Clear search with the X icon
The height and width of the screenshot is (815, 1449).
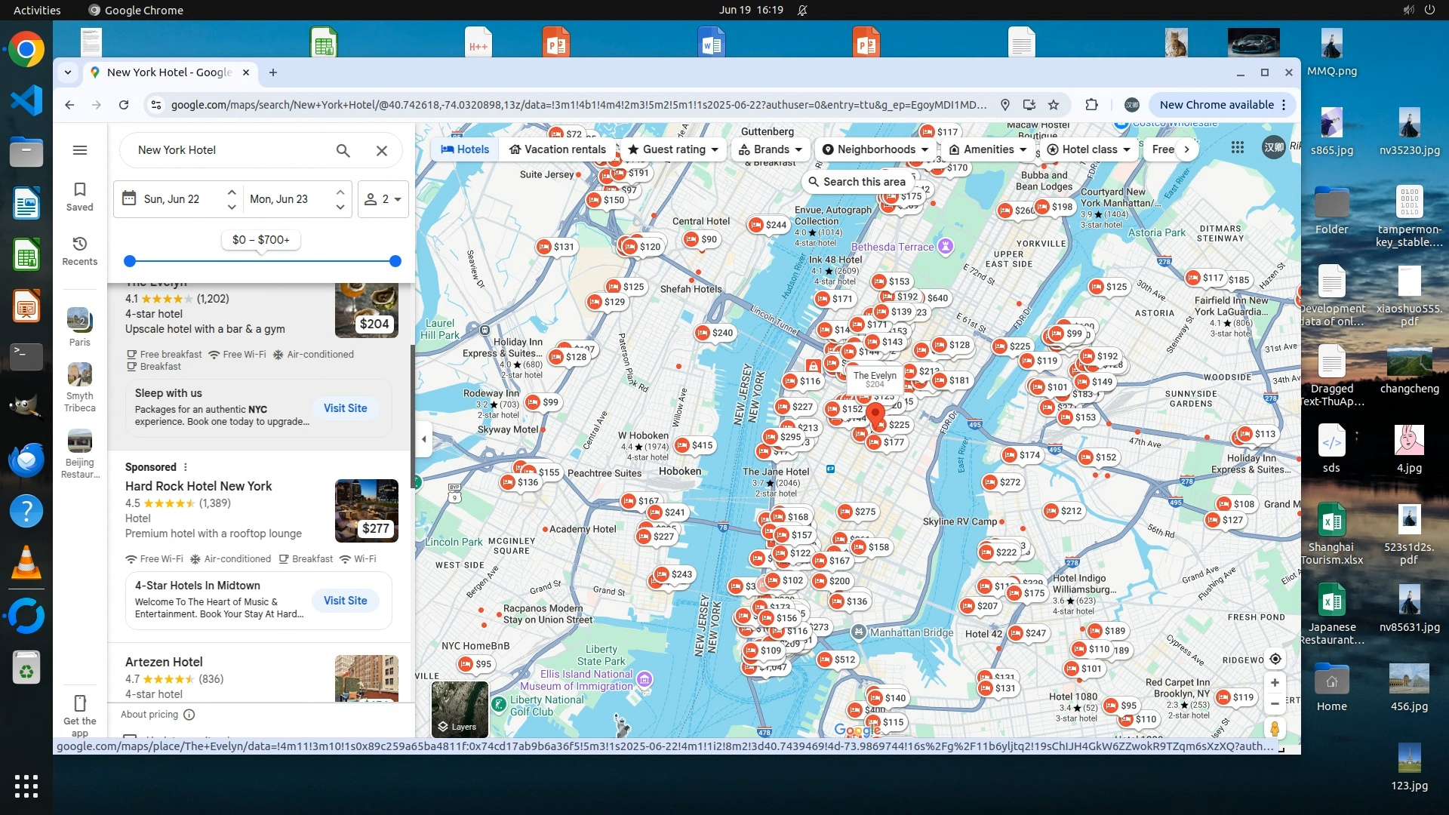(382, 150)
